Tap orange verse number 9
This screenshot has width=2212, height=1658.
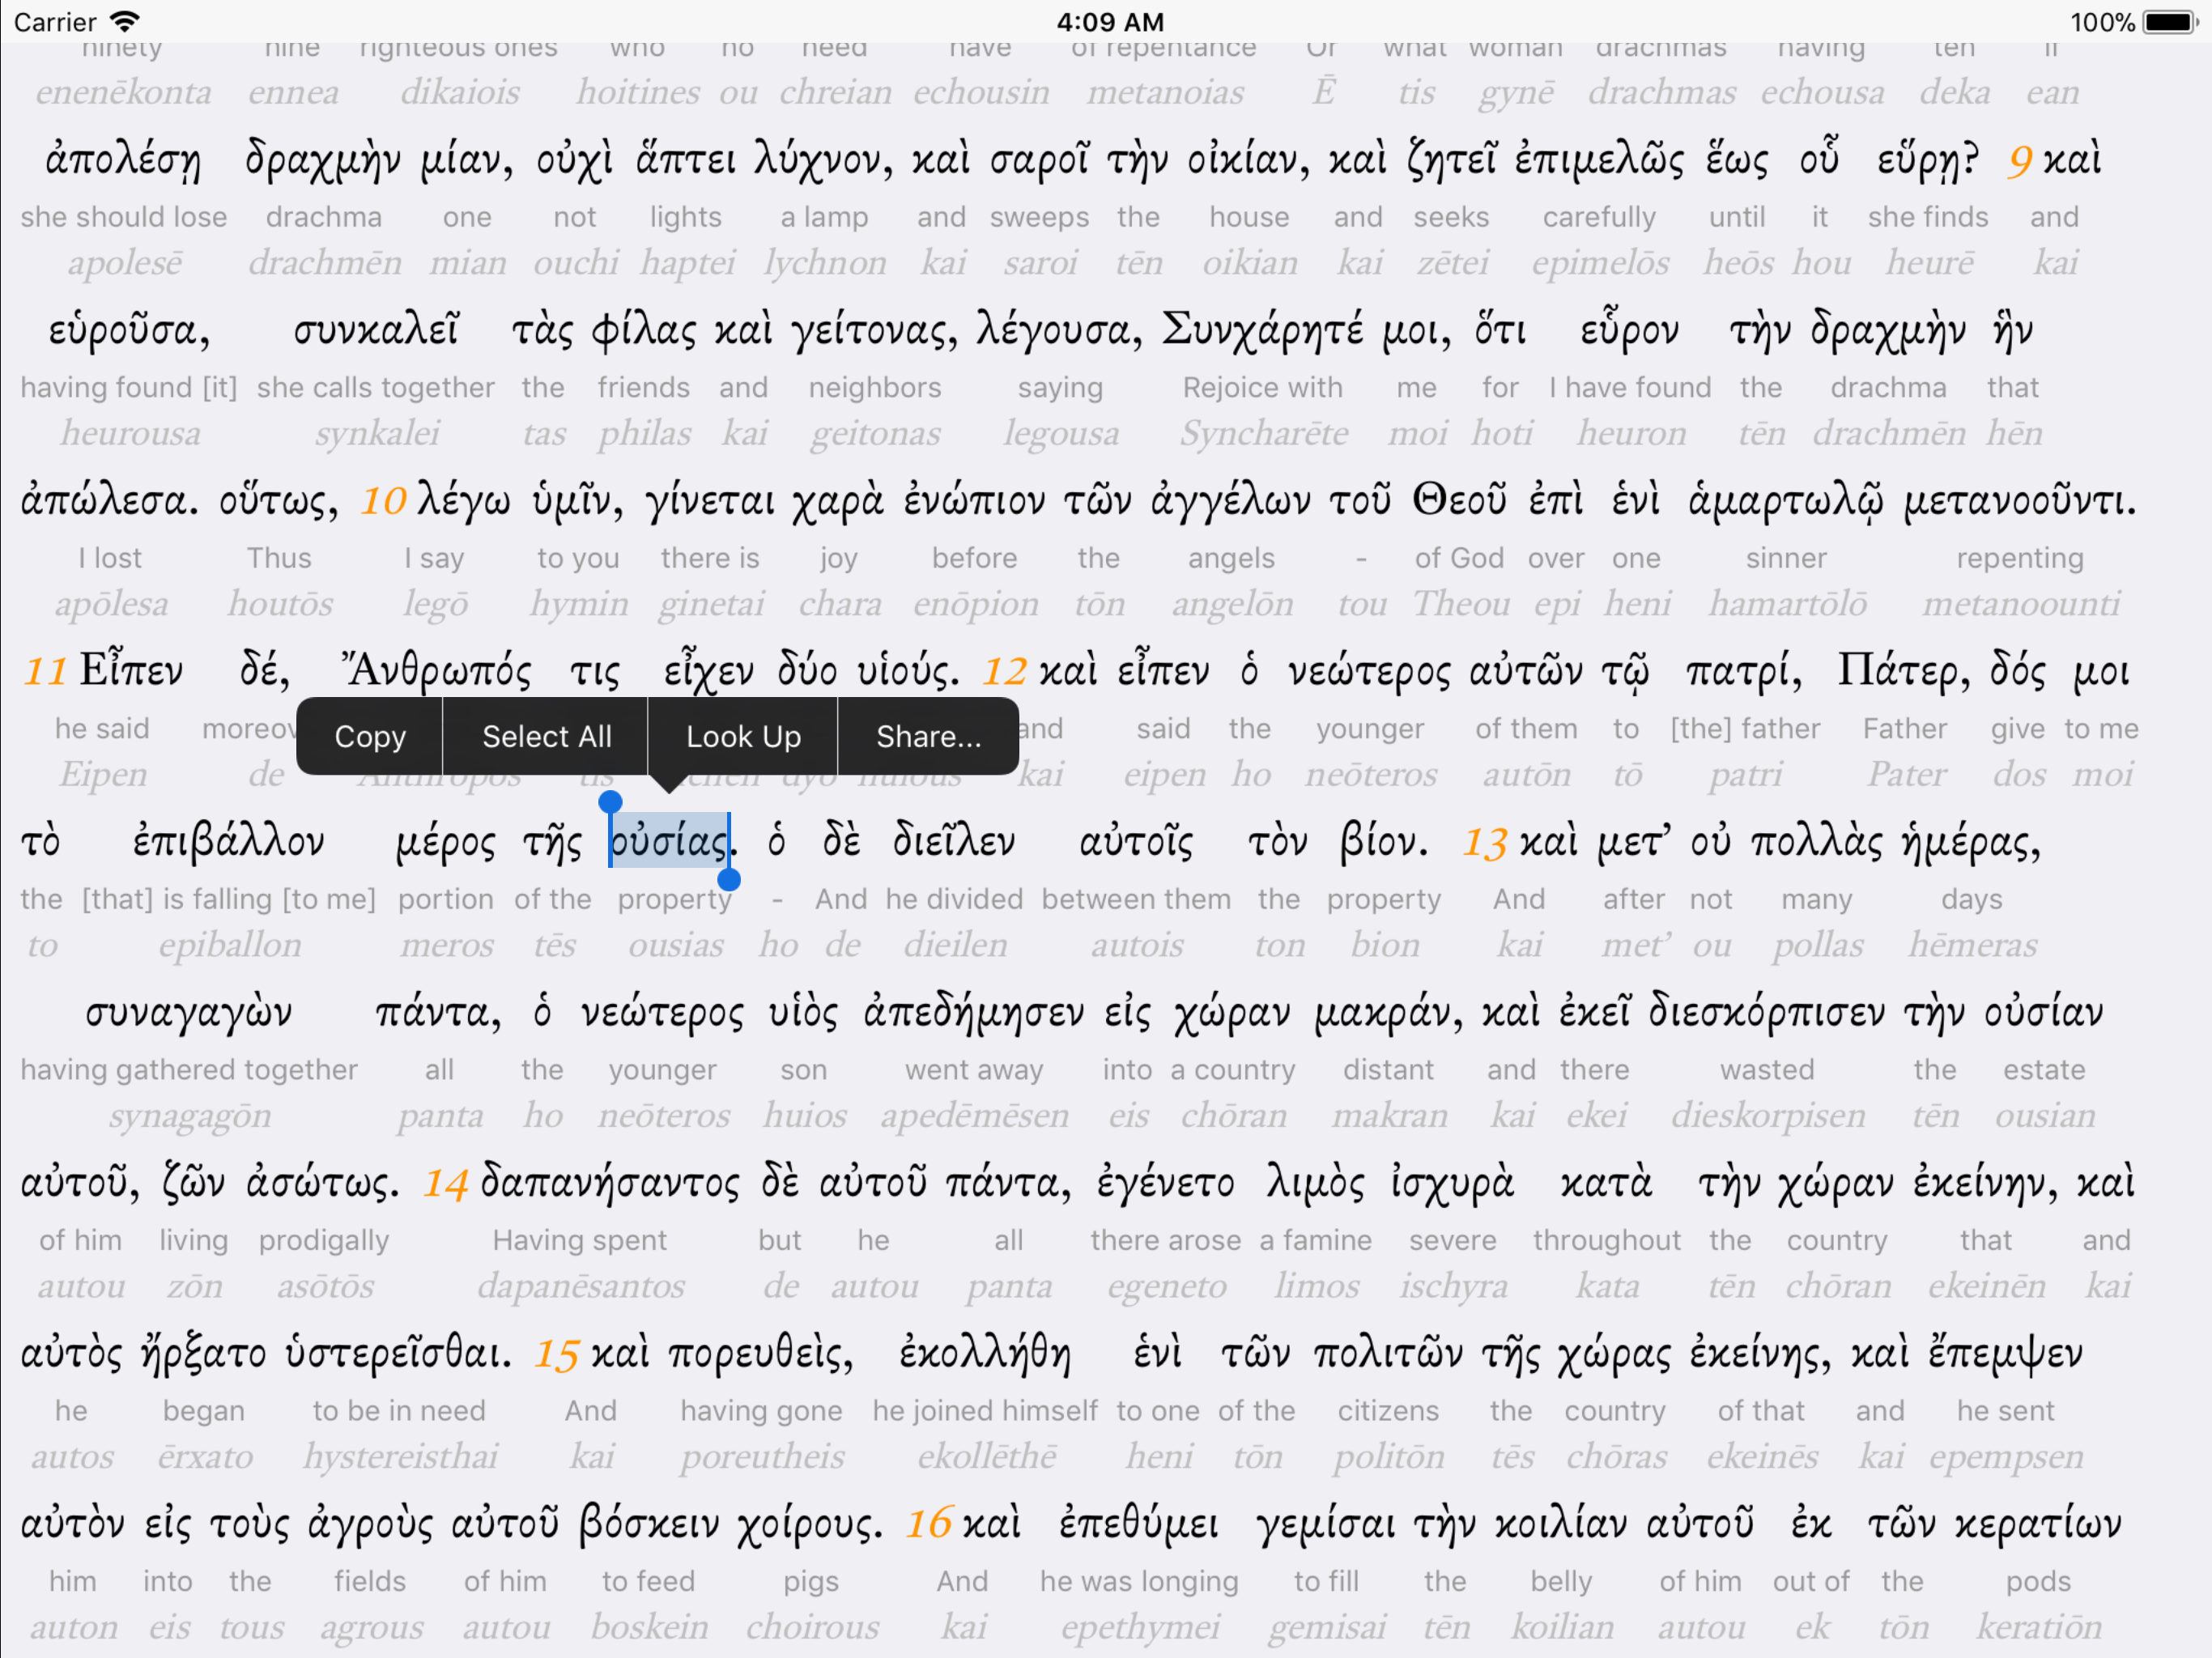2019,161
